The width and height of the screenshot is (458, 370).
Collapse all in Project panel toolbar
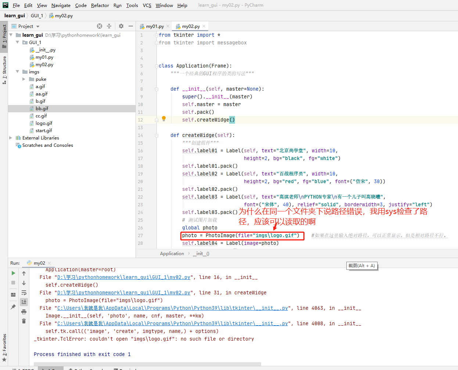(109, 26)
